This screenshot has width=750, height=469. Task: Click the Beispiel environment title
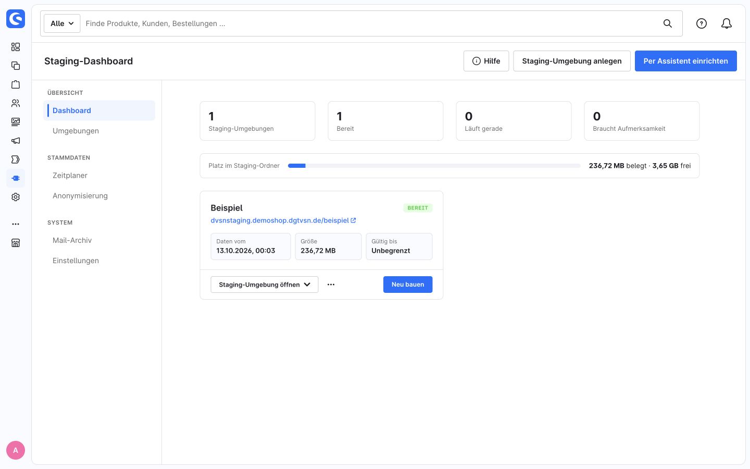click(x=227, y=208)
